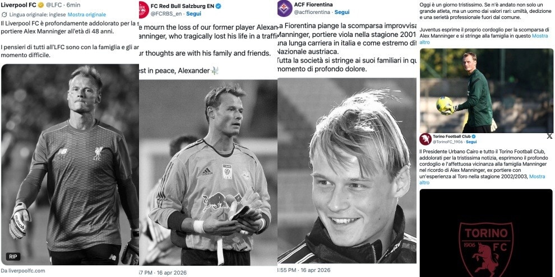Click the X logo on the Torino post

point(549,136)
